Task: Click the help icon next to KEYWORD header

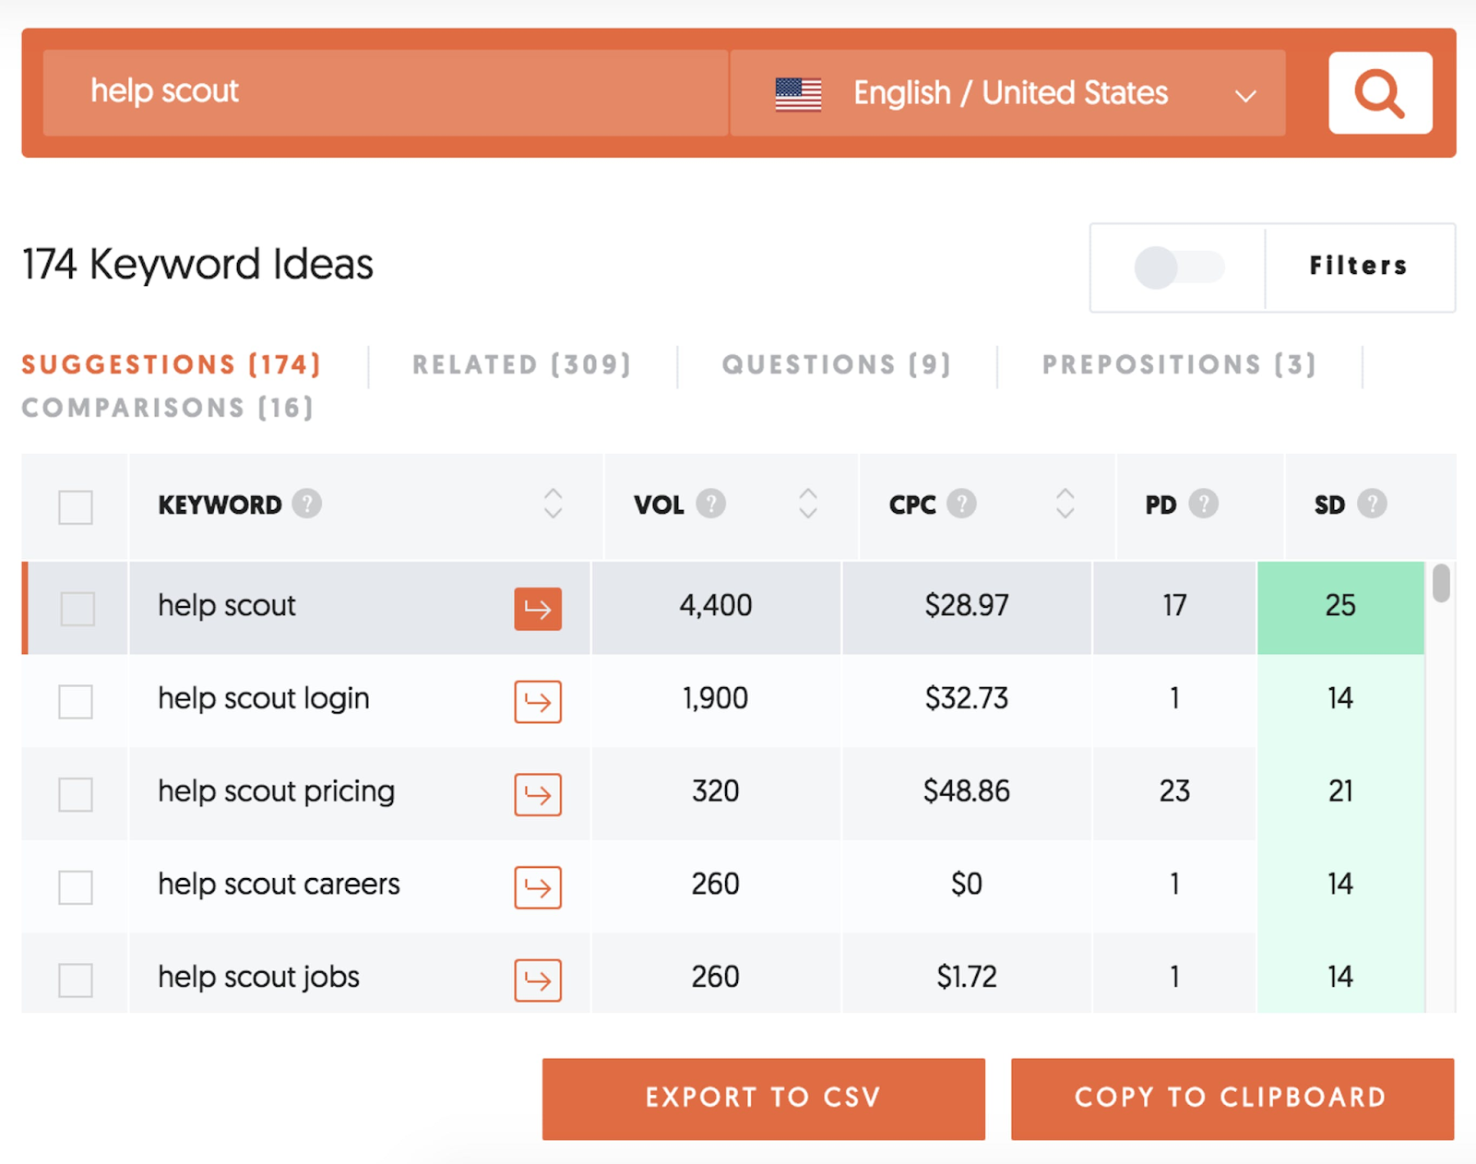Action: pos(308,504)
